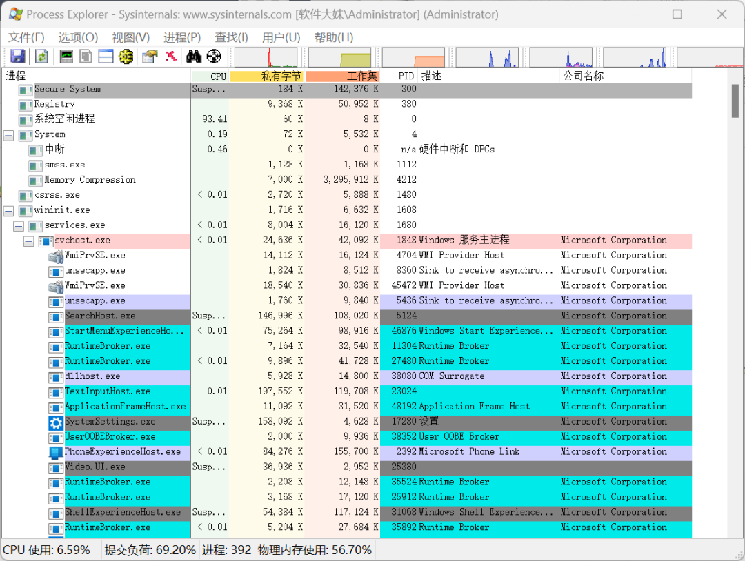Screen dimensions: 745x561
Task: Select SearchHost.exe process
Action: click(100, 316)
